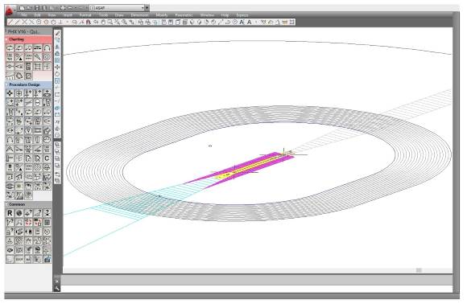Viewport: 467px width, 308px height.
Task: Click the arch-shaped icon in Charting panel
Action: (x=47, y=48)
